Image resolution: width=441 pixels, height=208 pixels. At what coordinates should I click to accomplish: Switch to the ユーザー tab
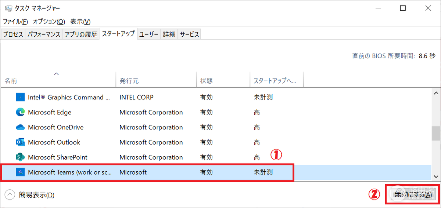(x=149, y=34)
